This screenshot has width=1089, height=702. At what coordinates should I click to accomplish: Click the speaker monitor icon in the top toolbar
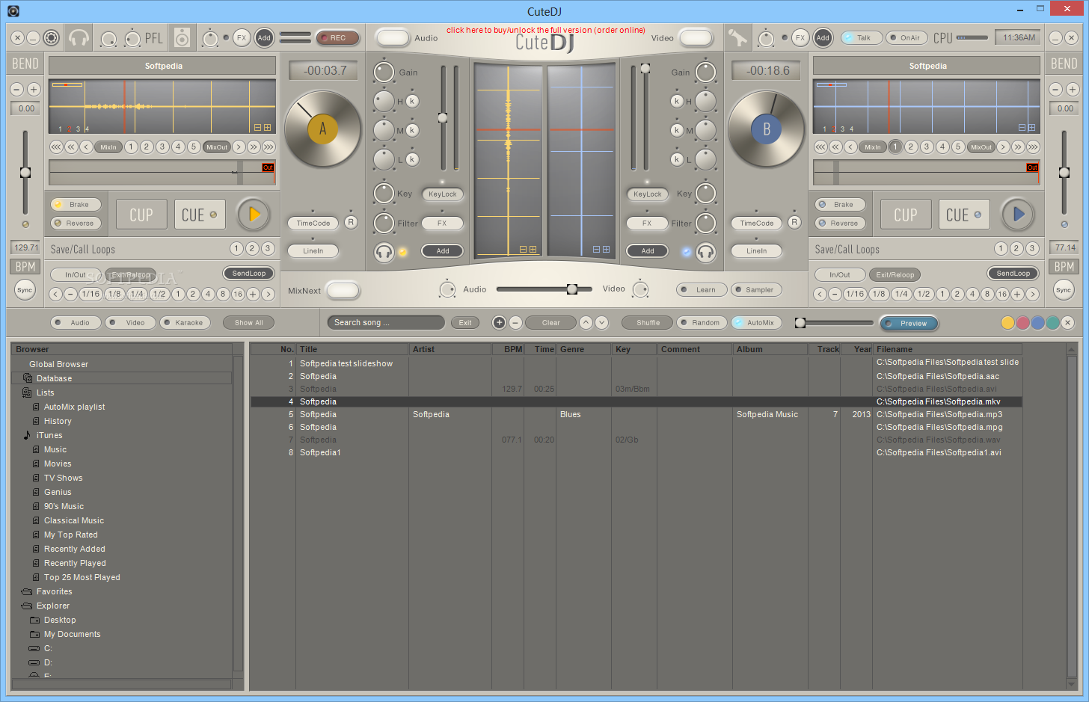182,37
